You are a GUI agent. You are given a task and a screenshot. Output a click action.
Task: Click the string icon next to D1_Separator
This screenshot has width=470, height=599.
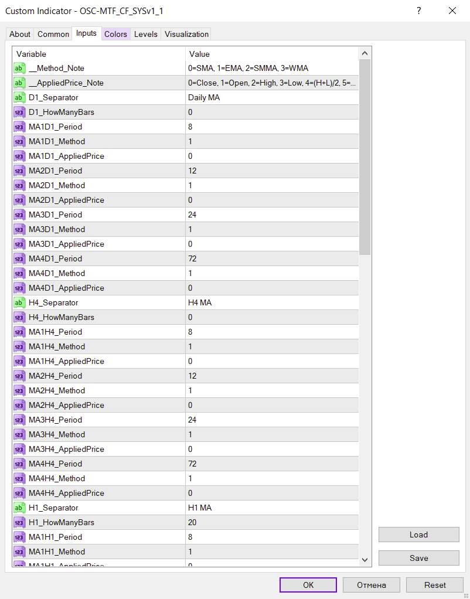point(19,97)
